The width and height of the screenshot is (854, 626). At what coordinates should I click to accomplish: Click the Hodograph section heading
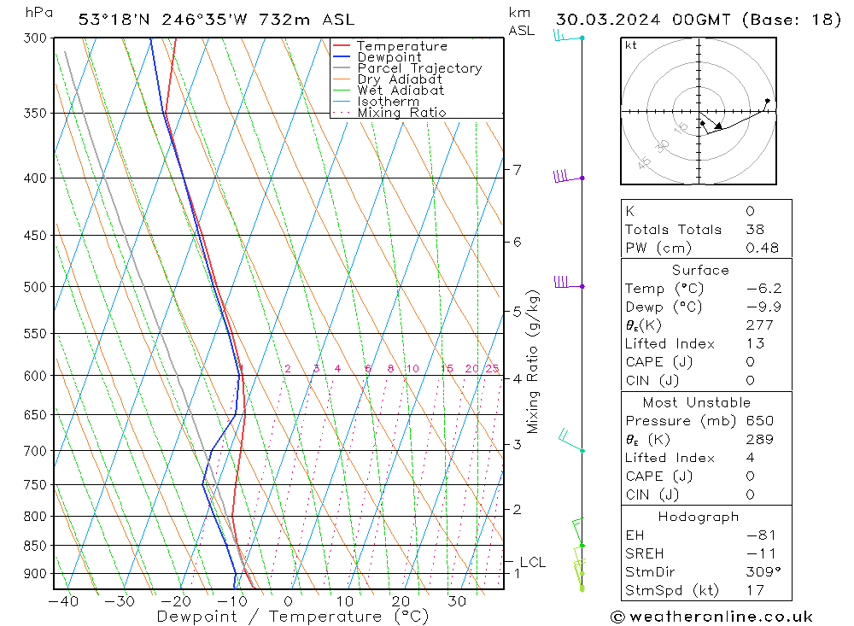click(x=699, y=517)
